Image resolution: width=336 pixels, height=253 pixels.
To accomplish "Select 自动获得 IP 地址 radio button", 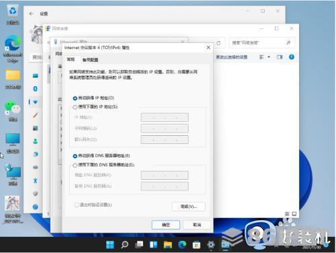I will coord(75,98).
